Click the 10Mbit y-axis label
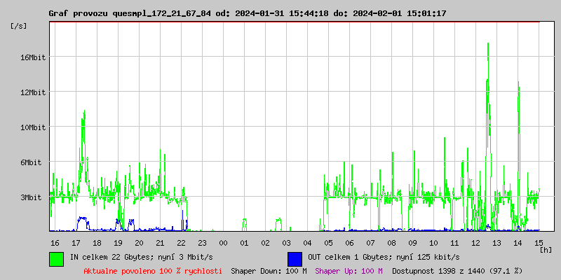The height and width of the screenshot is (280, 561). click(x=32, y=127)
